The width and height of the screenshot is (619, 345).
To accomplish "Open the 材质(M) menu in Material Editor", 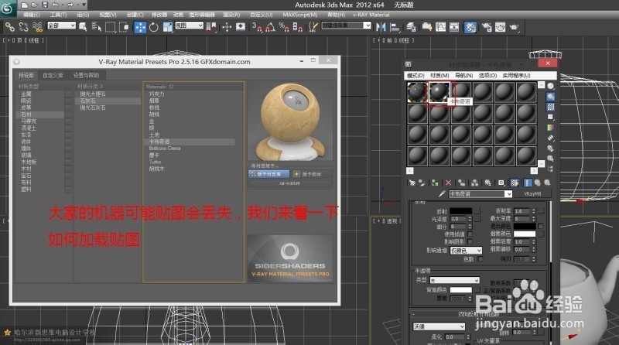I will click(x=439, y=75).
